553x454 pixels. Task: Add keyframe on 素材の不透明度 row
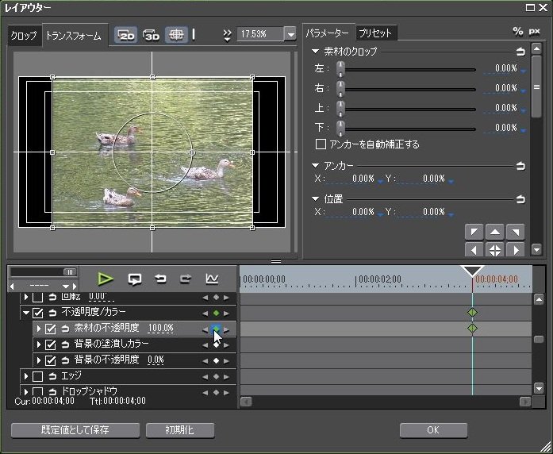(216, 329)
